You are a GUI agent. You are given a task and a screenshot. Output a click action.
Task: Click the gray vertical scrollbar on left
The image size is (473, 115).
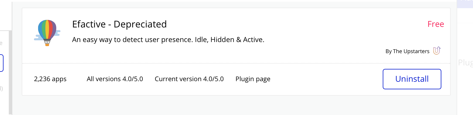(x=10, y=72)
